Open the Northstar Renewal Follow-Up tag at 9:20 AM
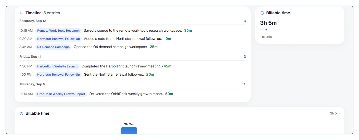 58,39
